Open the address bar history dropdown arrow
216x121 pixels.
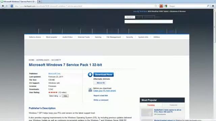(x=158, y=6)
